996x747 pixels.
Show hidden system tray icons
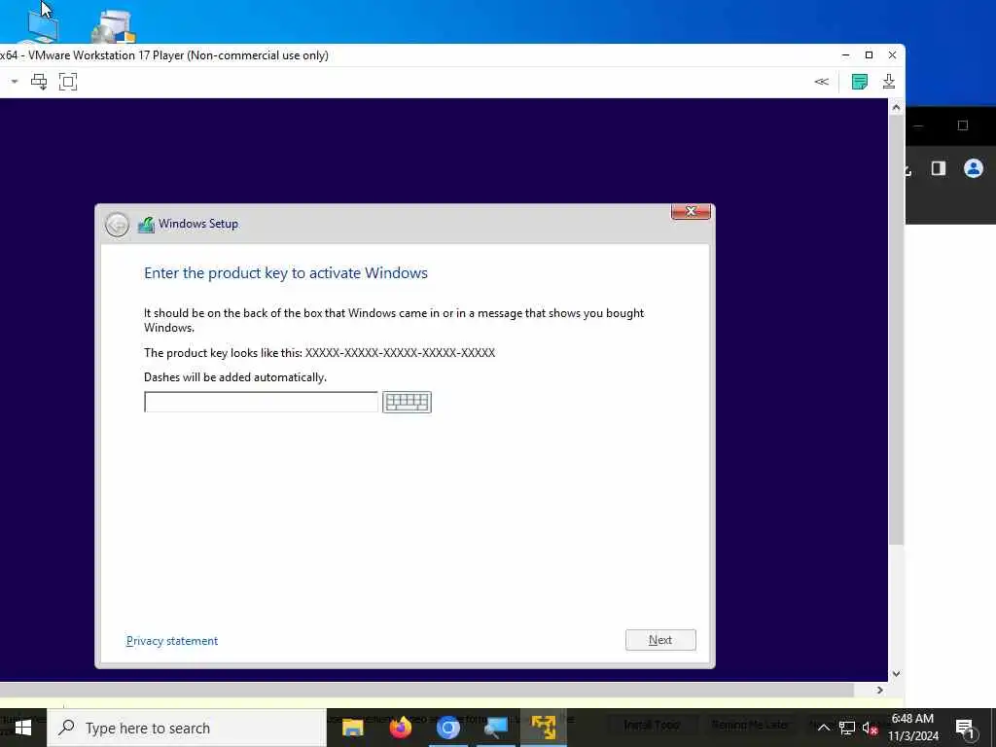[823, 728]
